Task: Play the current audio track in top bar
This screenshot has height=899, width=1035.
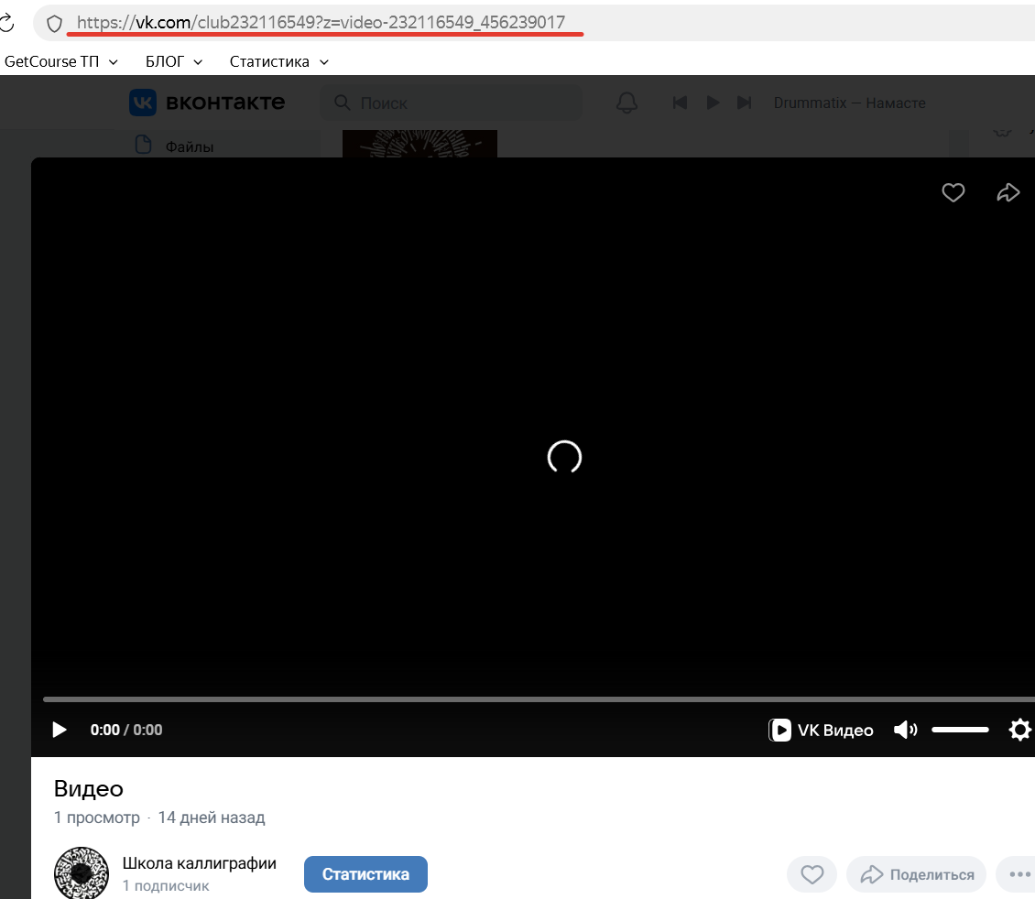Action: [x=713, y=103]
